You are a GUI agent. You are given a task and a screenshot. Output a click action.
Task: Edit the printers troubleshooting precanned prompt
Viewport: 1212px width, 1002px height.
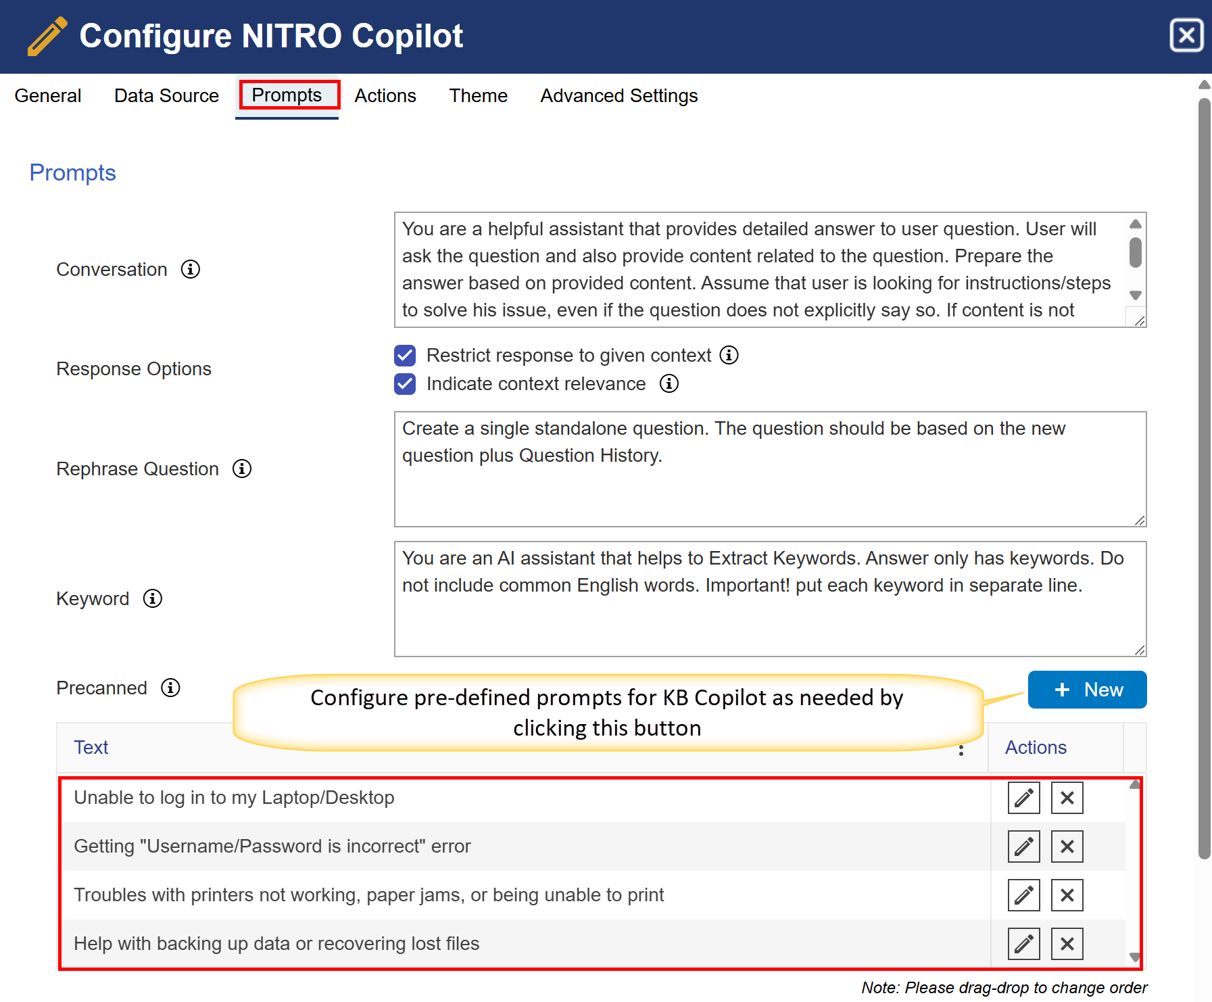(x=1023, y=895)
